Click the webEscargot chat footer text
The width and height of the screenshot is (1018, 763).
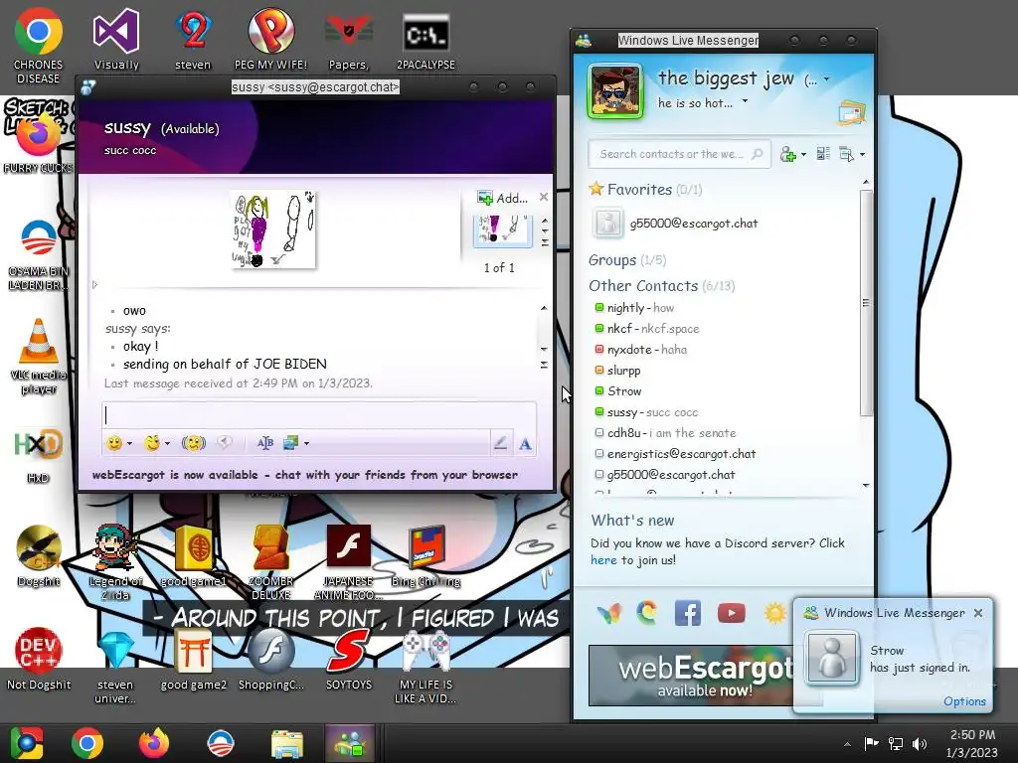pyautogui.click(x=305, y=475)
